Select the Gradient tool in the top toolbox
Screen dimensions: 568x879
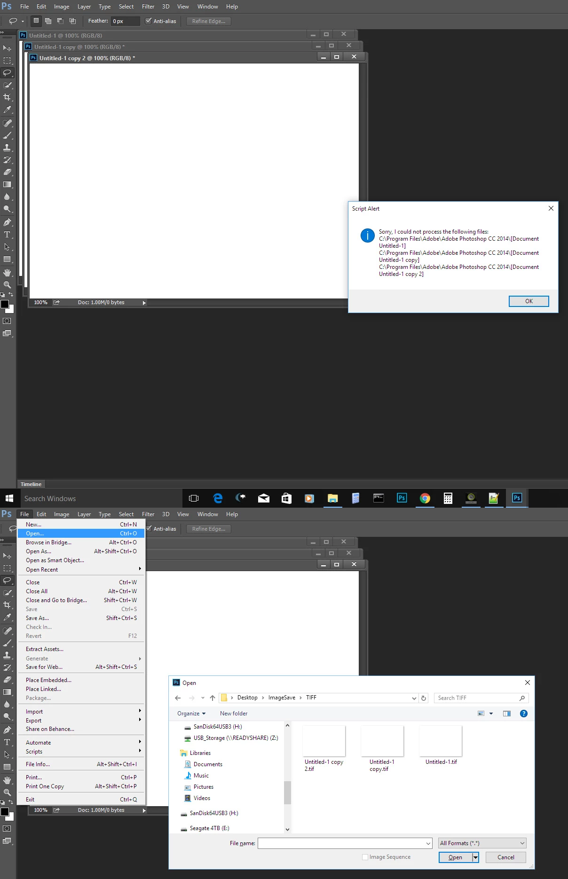click(x=7, y=184)
